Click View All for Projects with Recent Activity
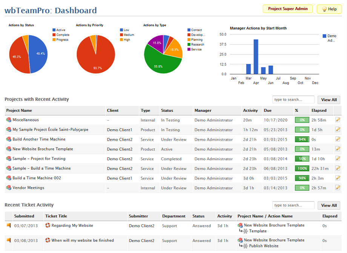Screen dimensions: 347x253 click(x=329, y=100)
